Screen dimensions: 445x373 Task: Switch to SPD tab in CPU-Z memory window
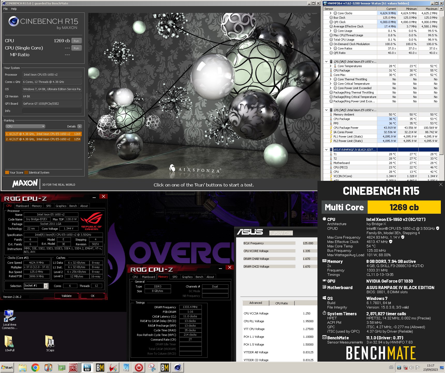(175, 277)
